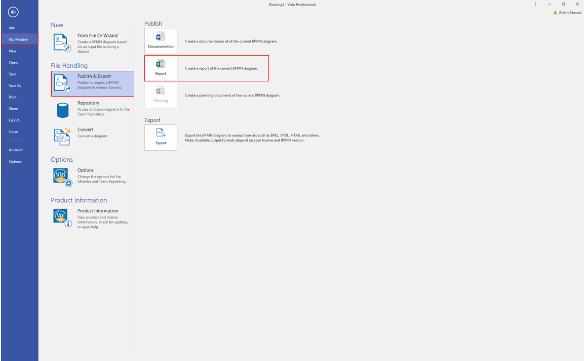The image size is (584, 361).
Task: Click the Adam Taoussi account name
Action: [x=570, y=13]
